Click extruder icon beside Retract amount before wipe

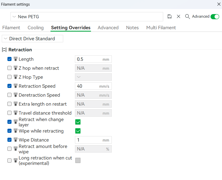tap(16, 149)
